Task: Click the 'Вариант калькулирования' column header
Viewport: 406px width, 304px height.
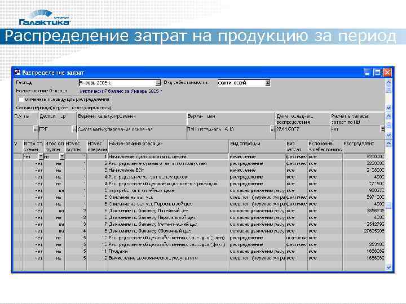Action: click(x=131, y=119)
